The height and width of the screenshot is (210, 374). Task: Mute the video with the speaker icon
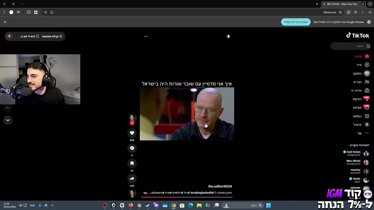228,36
